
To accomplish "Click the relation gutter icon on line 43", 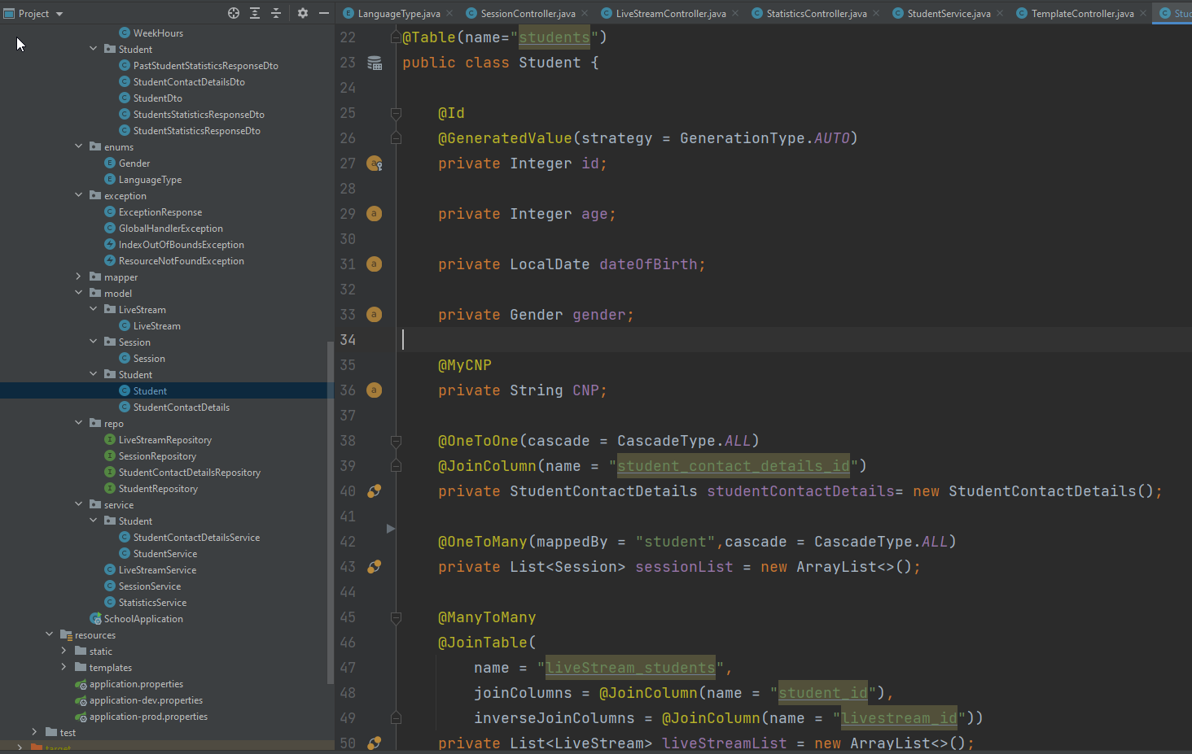I will click(x=375, y=567).
